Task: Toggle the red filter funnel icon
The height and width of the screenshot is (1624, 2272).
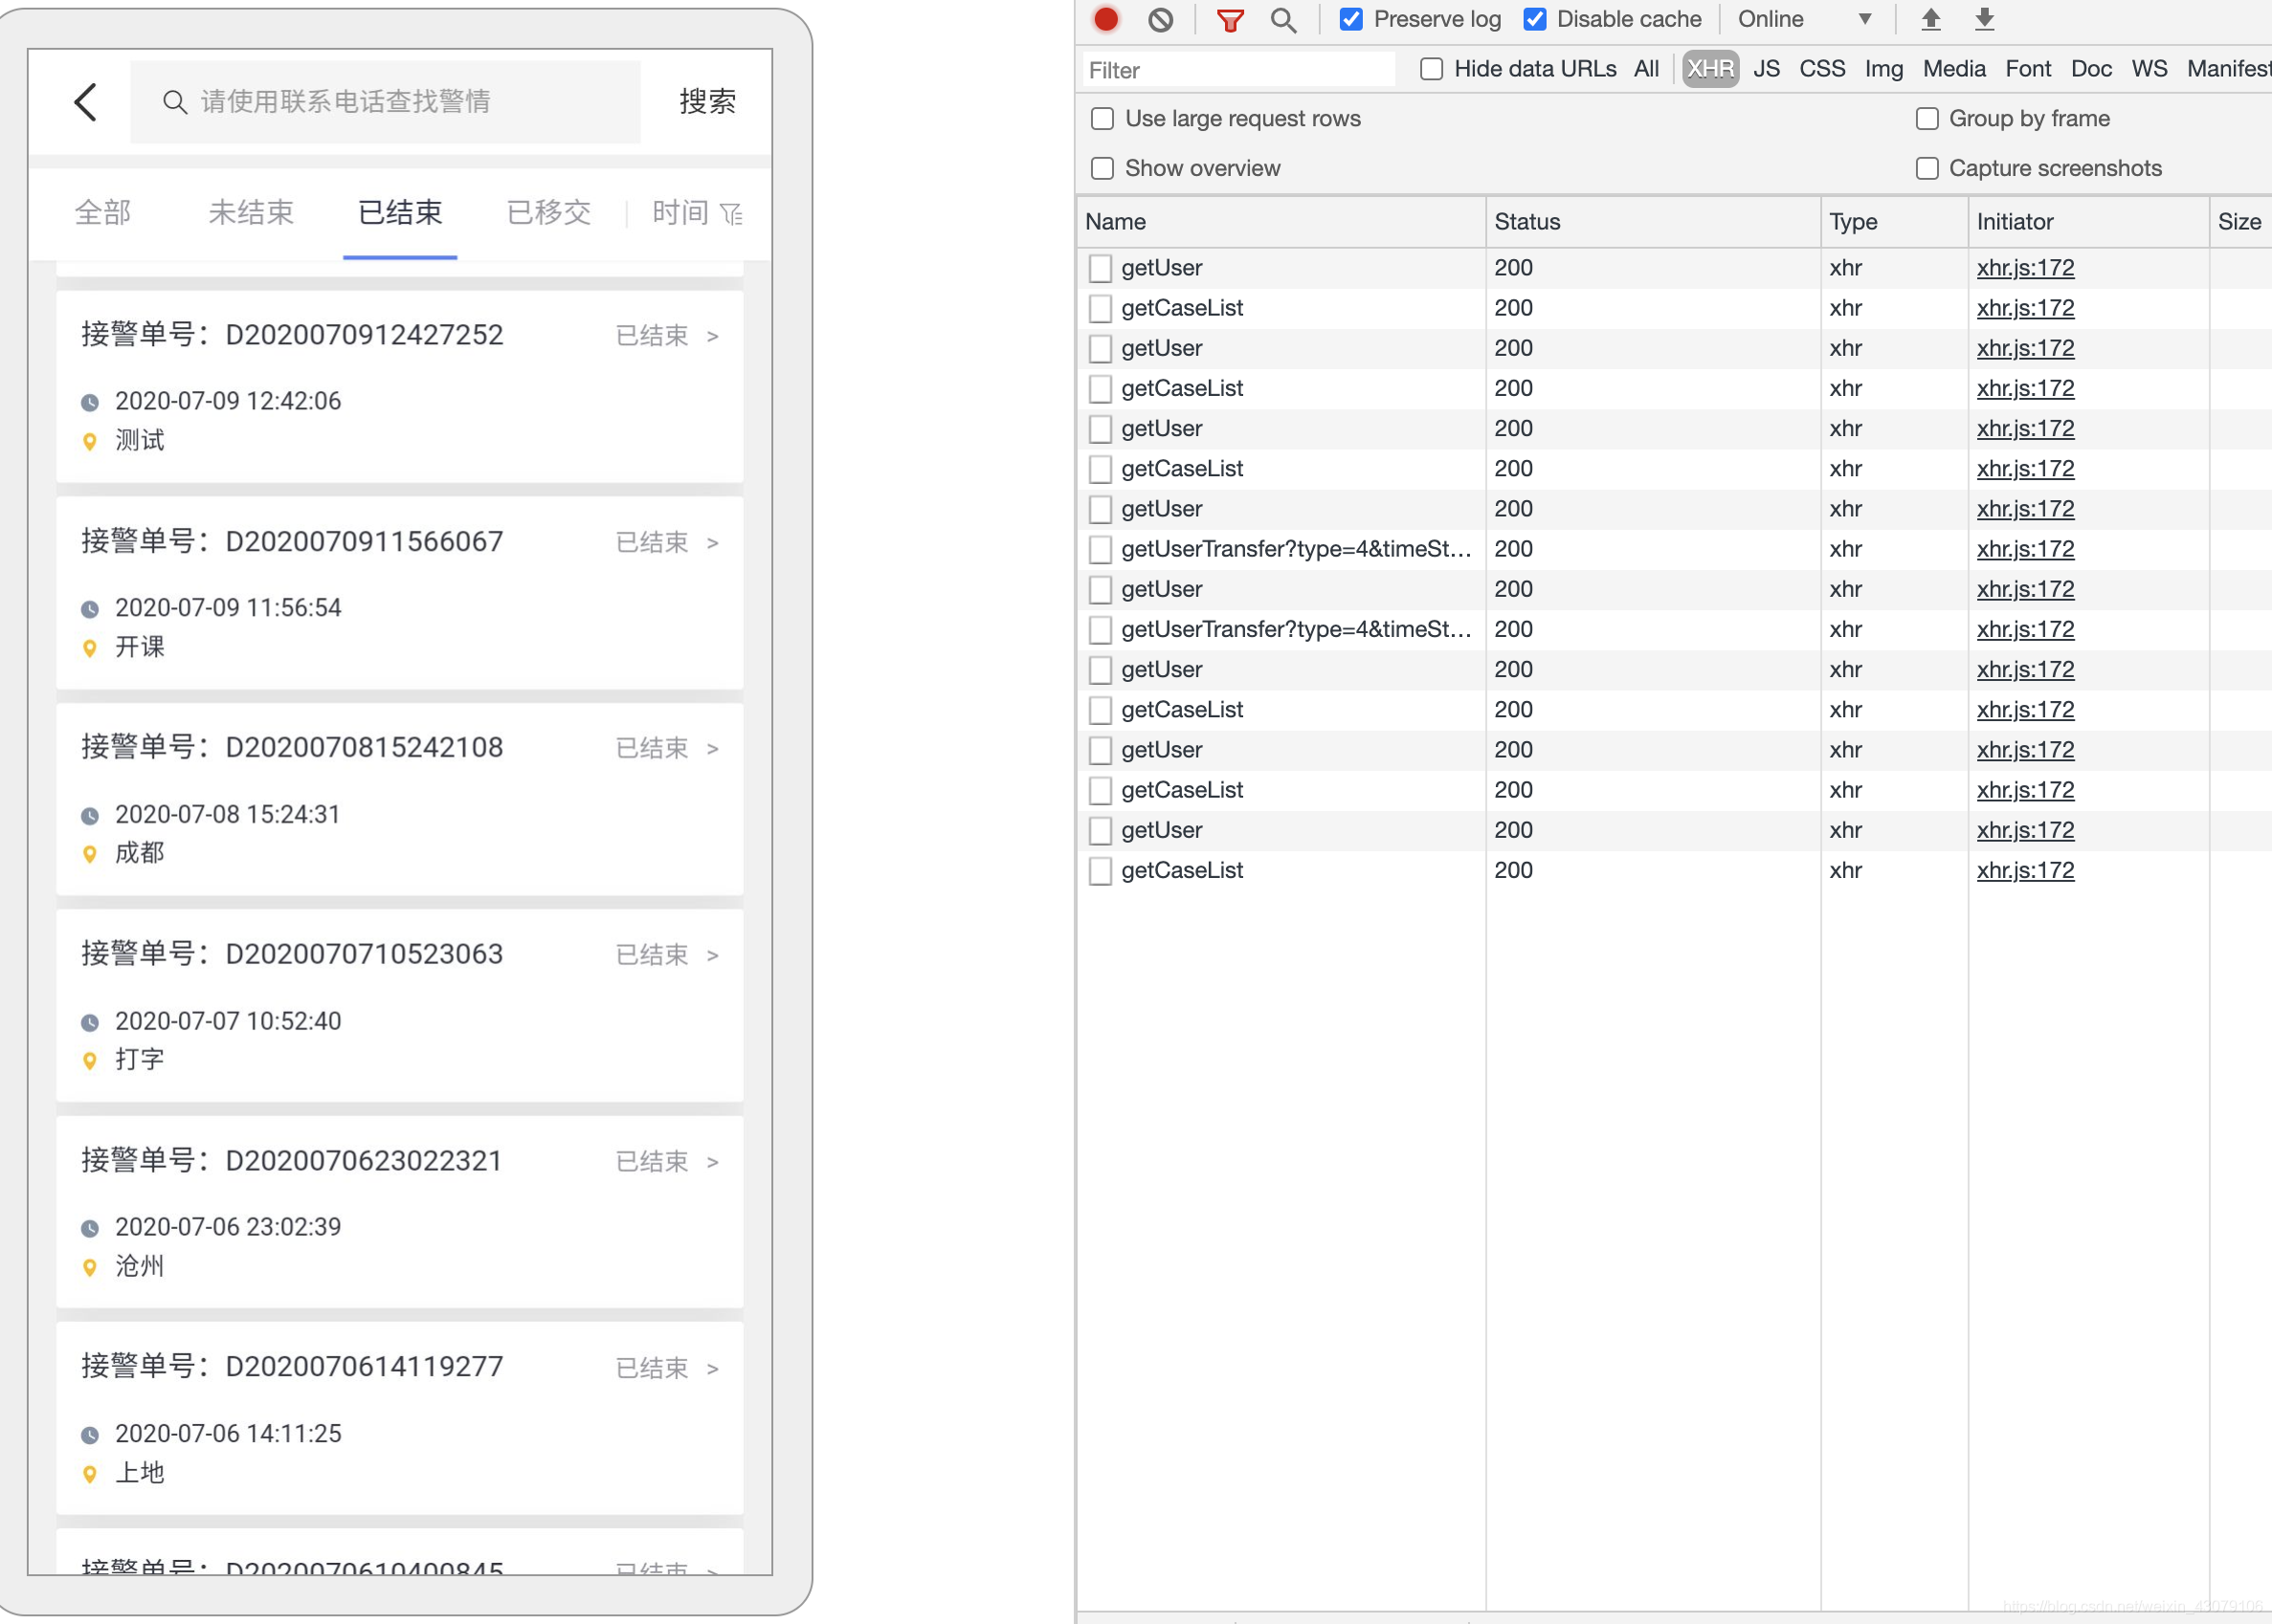Action: tap(1231, 19)
